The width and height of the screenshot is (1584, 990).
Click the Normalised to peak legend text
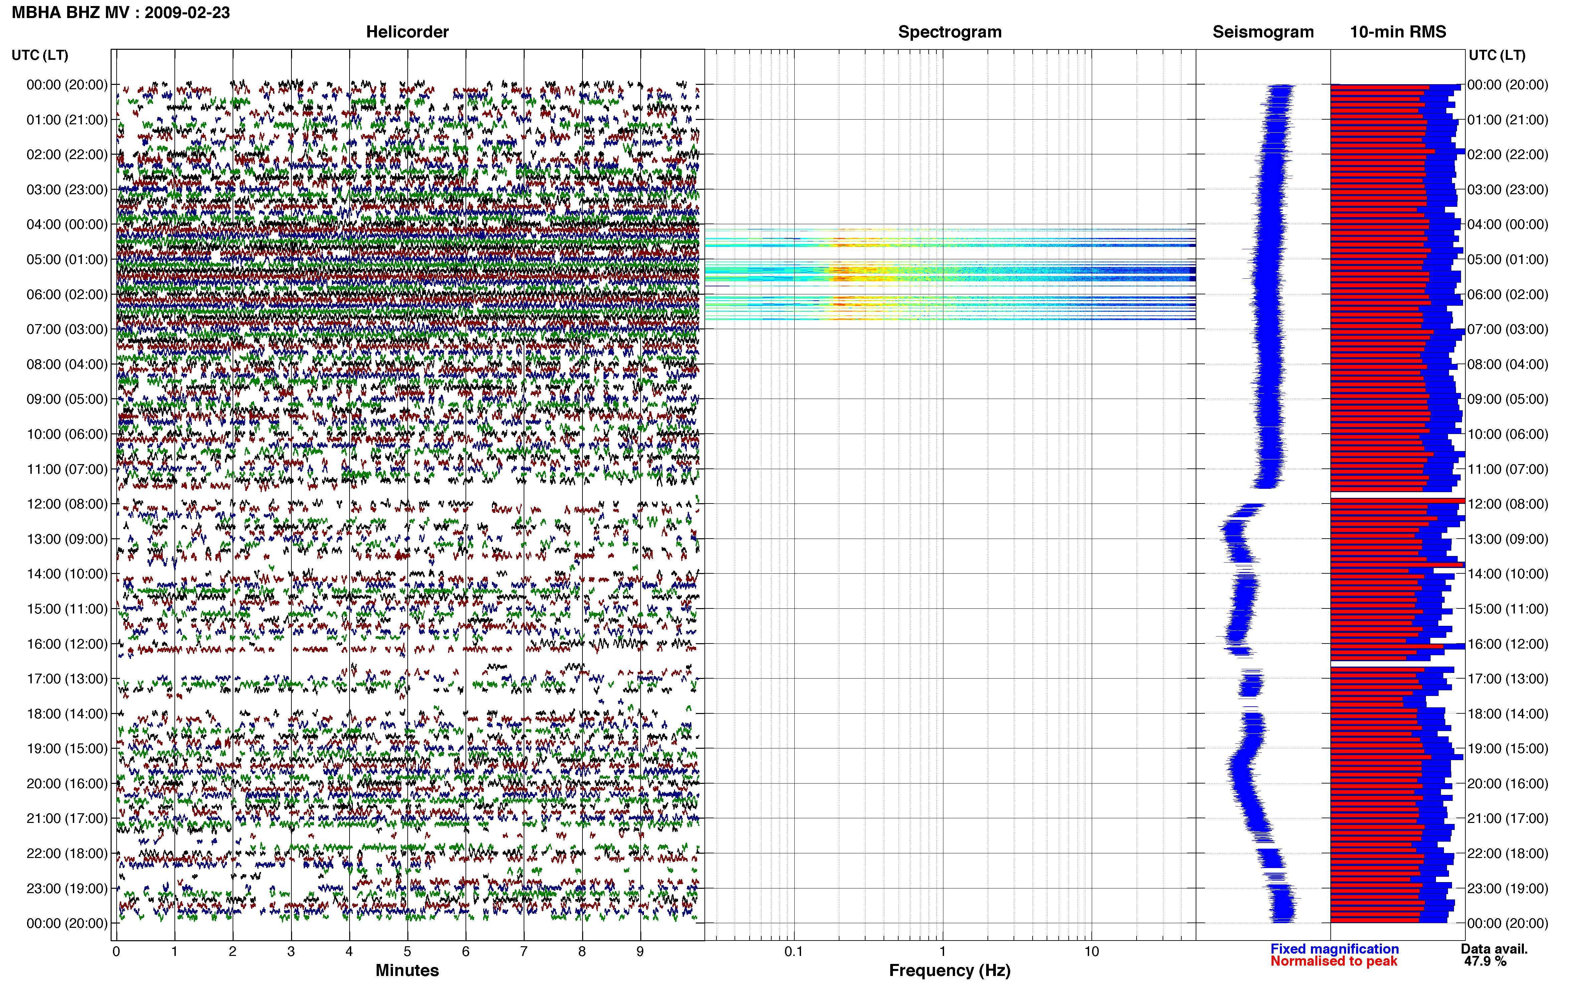click(1334, 961)
